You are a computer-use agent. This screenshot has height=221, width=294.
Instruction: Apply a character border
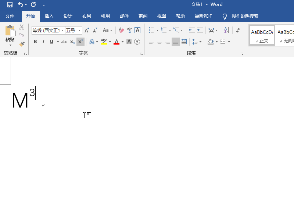[137, 30]
